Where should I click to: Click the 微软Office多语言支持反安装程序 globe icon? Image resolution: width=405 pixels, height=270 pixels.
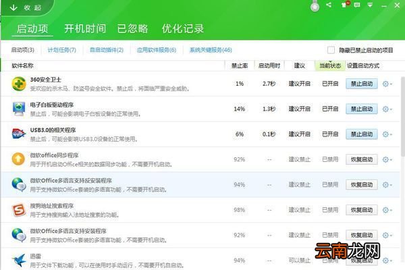pyautogui.click(x=19, y=184)
